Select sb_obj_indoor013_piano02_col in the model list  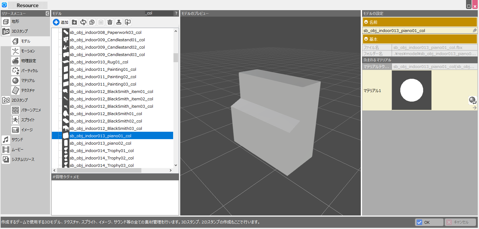pyautogui.click(x=100, y=143)
